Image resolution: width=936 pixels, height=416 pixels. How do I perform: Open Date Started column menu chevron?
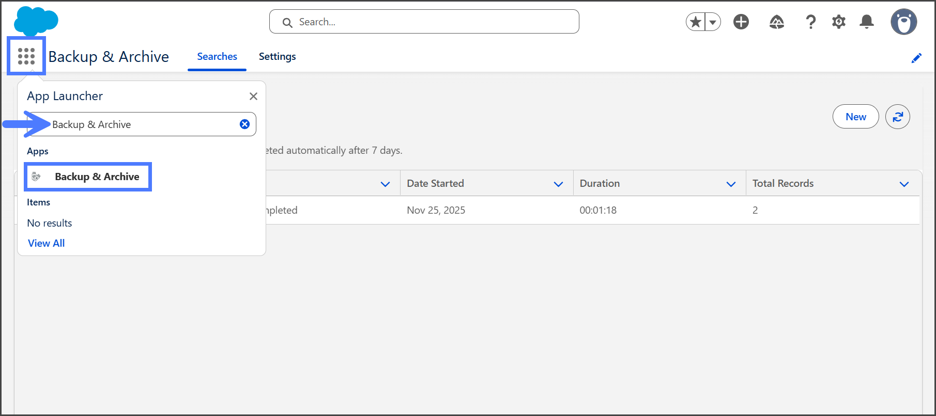point(558,184)
